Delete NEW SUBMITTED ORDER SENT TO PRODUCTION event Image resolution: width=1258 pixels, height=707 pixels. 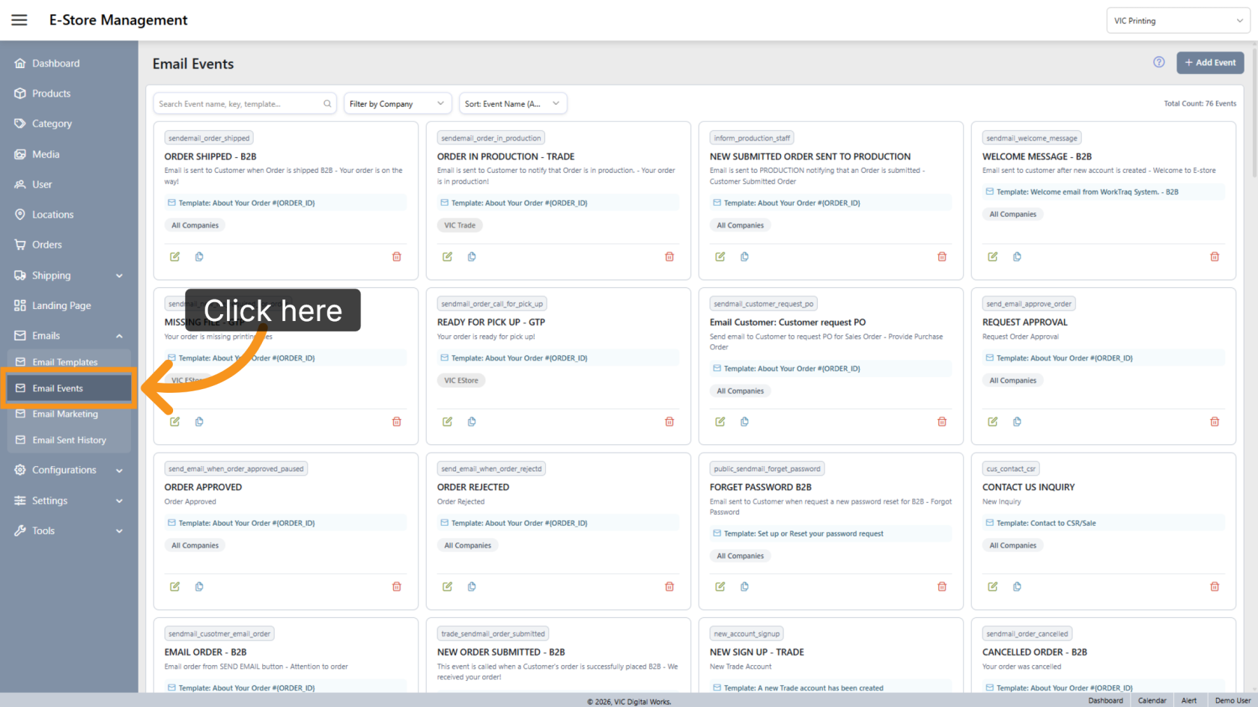[x=942, y=257]
